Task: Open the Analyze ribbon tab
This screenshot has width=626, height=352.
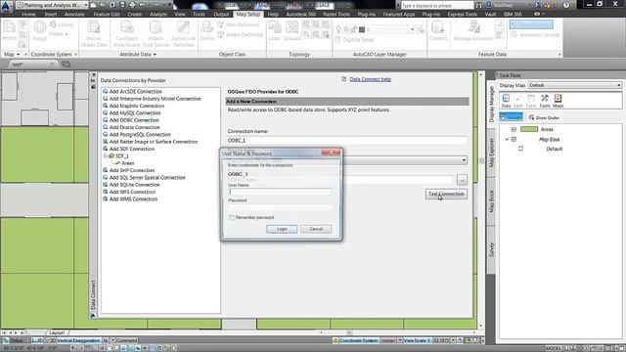Action: tap(158, 14)
